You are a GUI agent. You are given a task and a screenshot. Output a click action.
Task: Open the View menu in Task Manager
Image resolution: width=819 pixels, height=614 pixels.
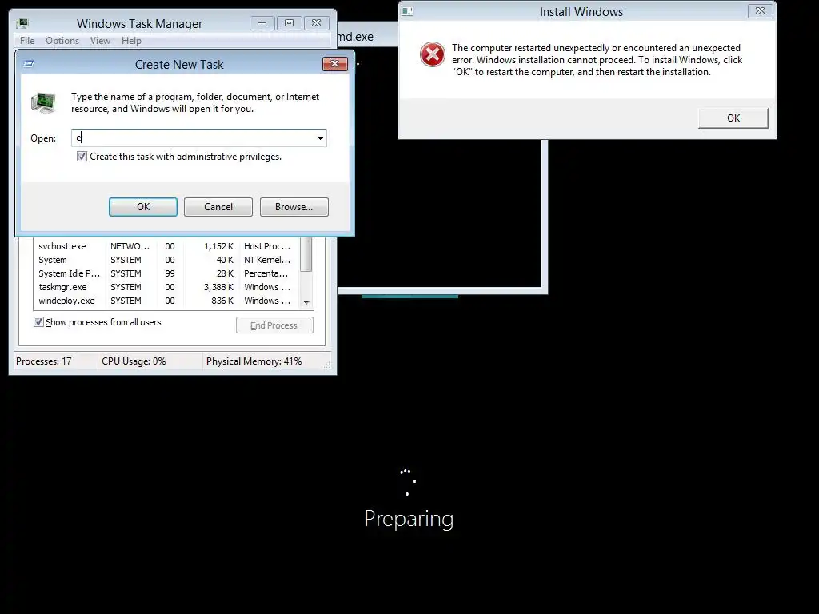pos(100,41)
